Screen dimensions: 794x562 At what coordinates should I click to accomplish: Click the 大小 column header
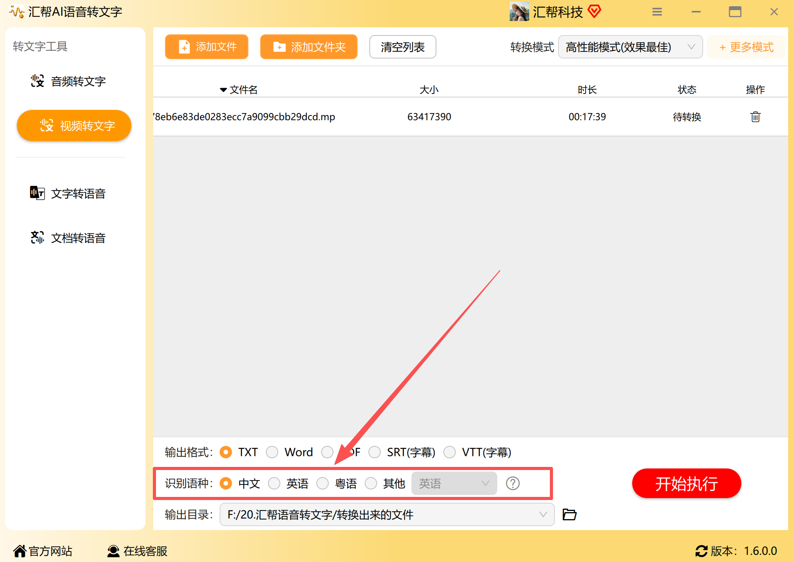click(x=429, y=90)
